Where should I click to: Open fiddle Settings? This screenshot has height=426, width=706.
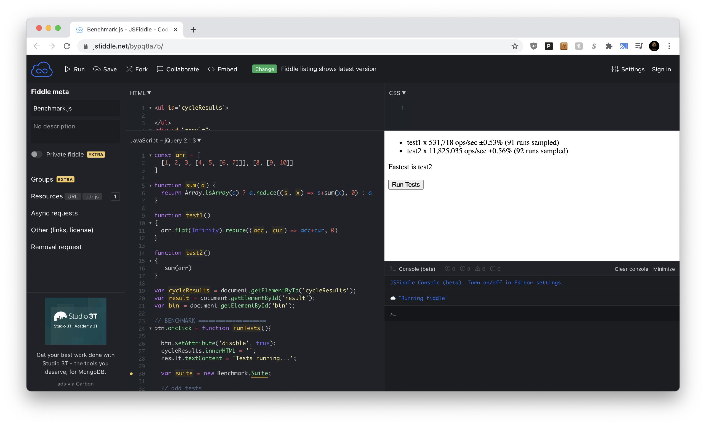(627, 69)
